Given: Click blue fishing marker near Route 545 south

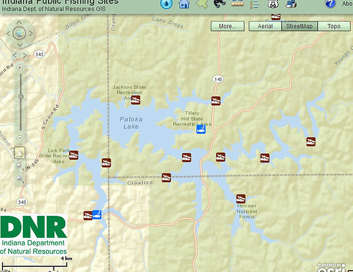Looking at the screenshot, I should [x=97, y=214].
